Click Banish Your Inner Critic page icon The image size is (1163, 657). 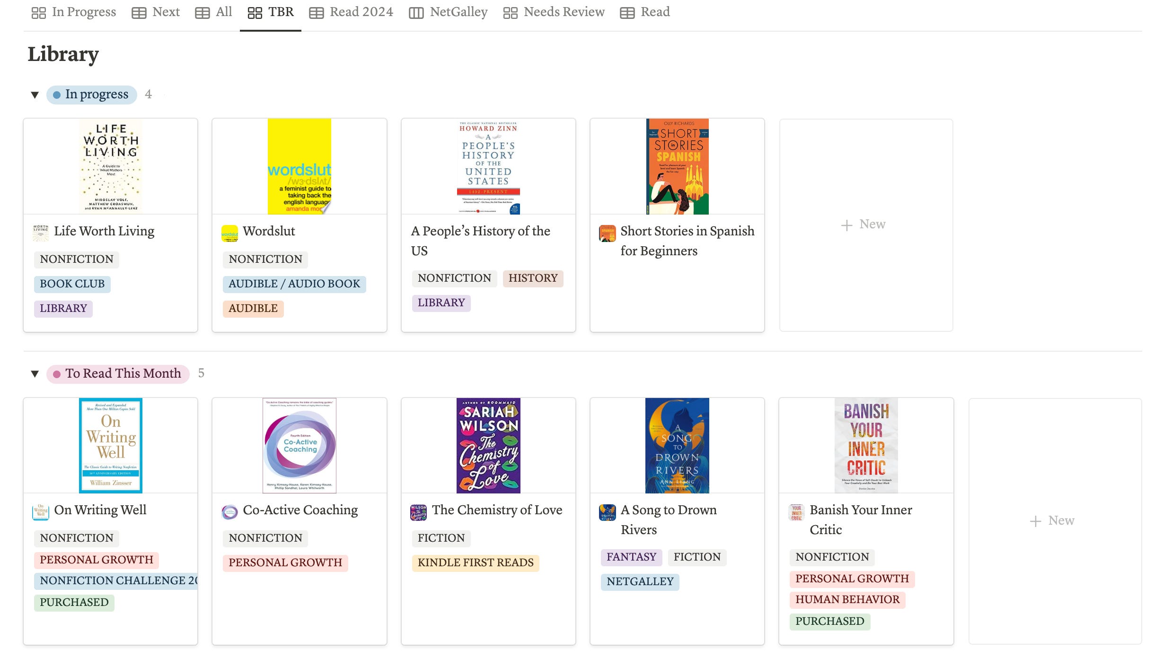(796, 512)
